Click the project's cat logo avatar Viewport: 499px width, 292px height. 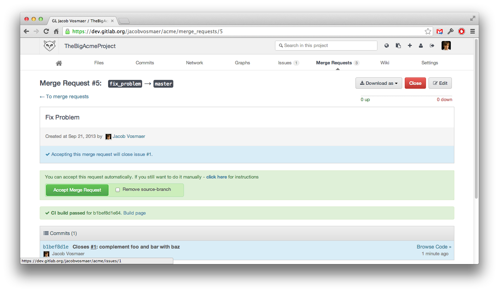[49, 46]
